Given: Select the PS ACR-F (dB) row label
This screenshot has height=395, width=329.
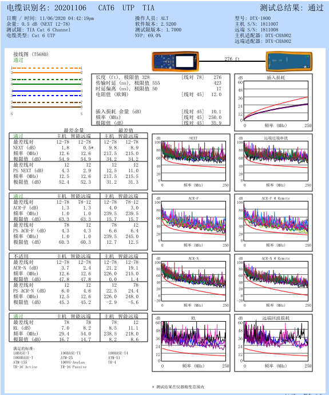Looking at the screenshot, I should 29,231.
